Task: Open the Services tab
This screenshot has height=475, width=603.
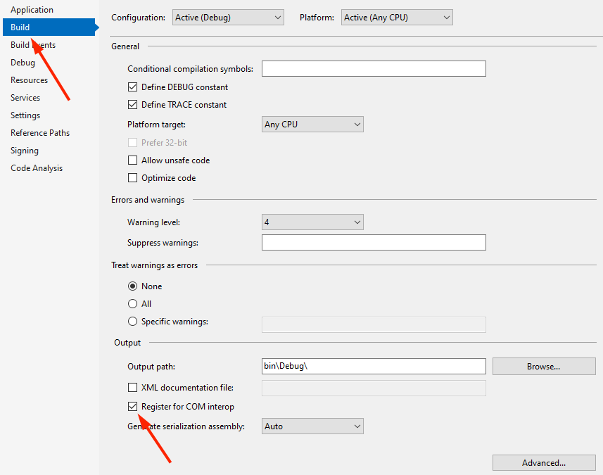Action: click(25, 98)
